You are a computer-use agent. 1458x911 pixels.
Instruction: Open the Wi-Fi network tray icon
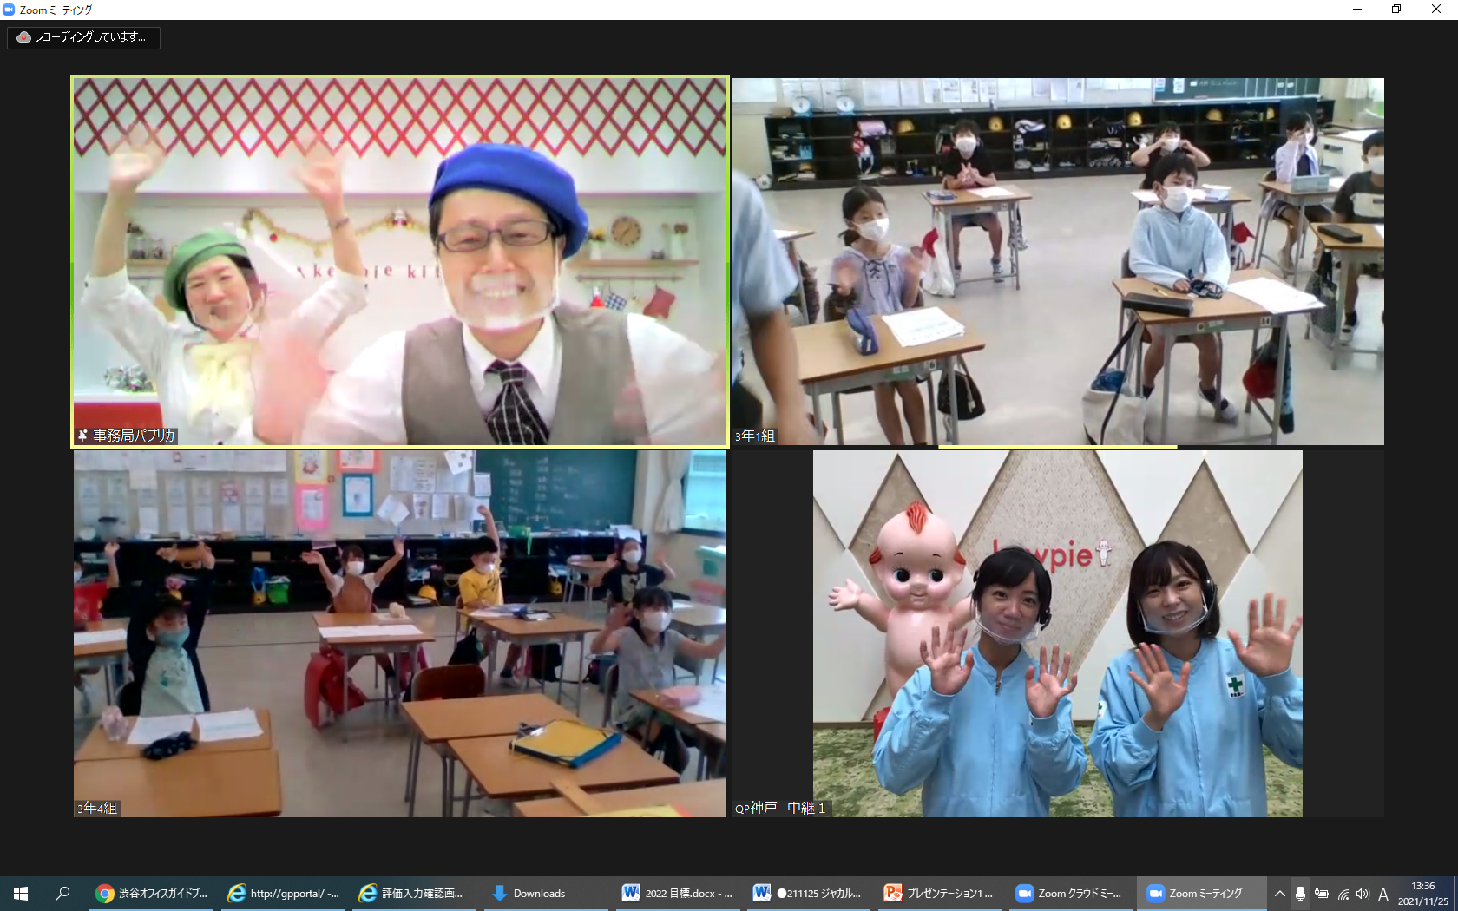click(1343, 894)
